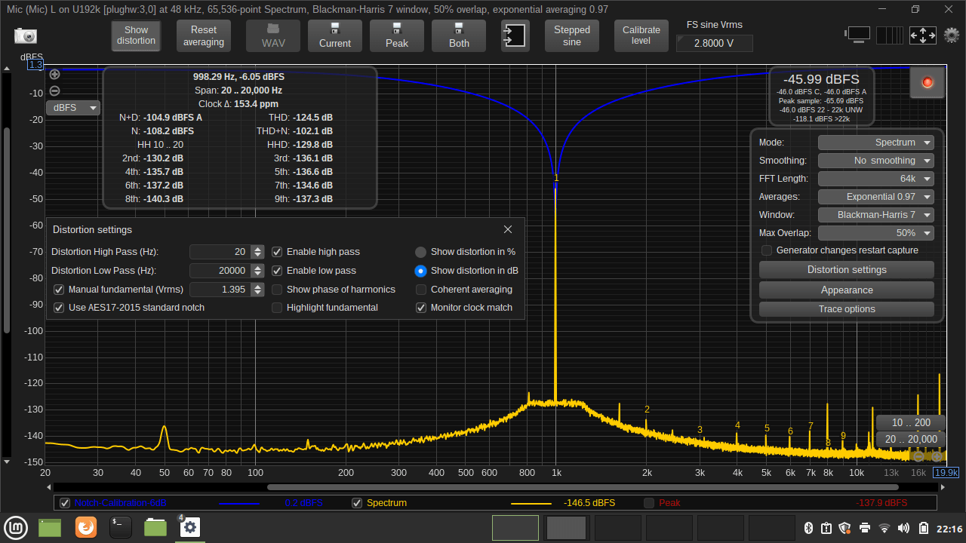
Task: Open the signal generator icon
Action: coord(515,35)
